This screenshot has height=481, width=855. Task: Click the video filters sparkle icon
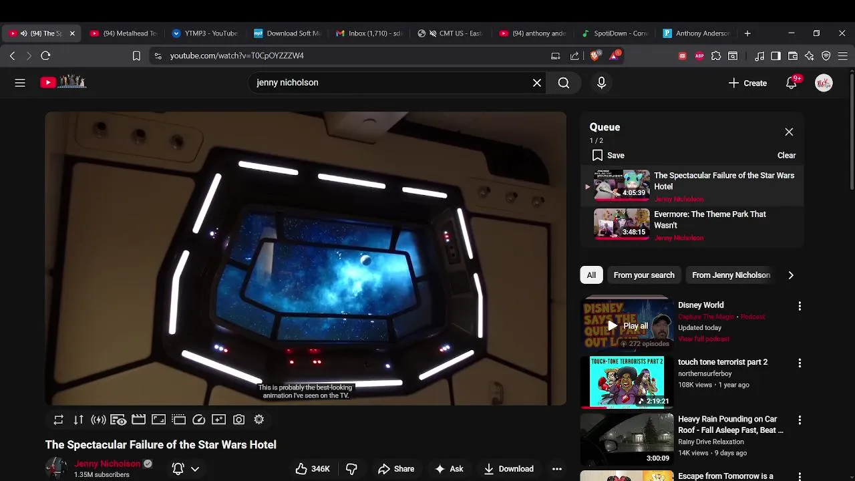click(218, 420)
